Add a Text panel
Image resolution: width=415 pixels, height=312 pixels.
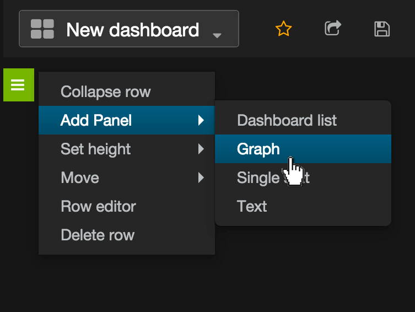(252, 206)
